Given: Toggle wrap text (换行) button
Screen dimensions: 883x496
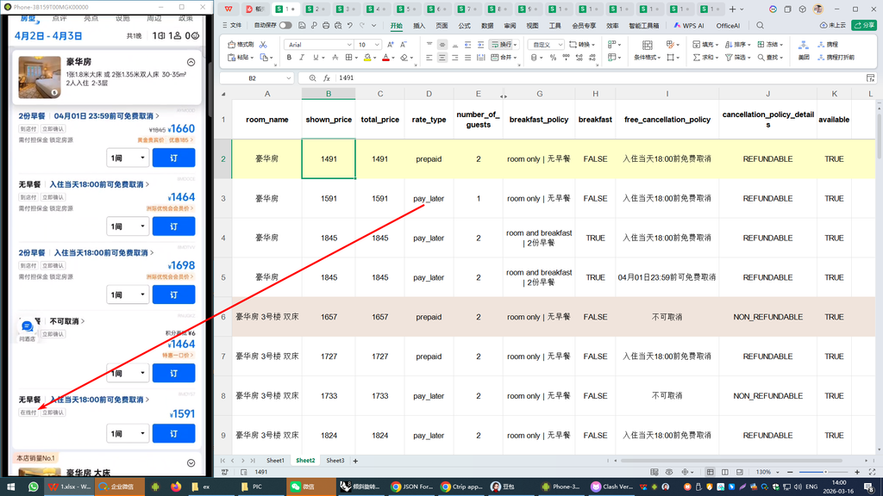Looking at the screenshot, I should point(503,45).
